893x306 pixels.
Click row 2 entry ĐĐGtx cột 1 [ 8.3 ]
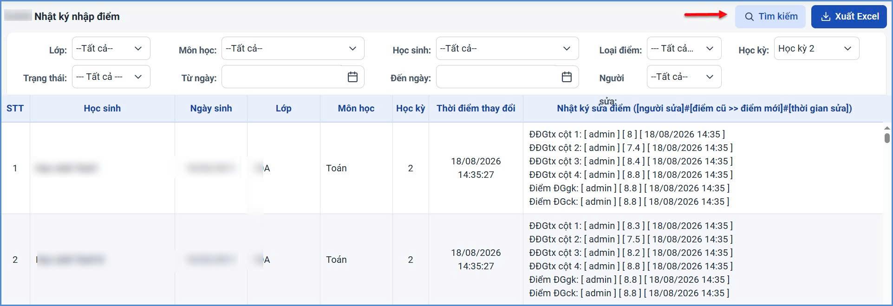631,226
